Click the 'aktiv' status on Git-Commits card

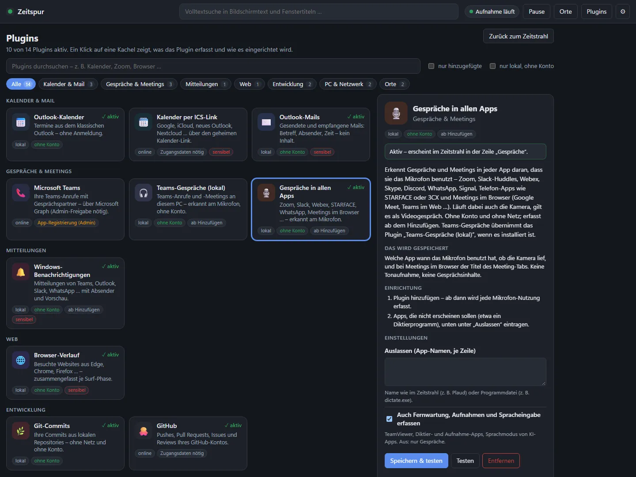pos(110,425)
